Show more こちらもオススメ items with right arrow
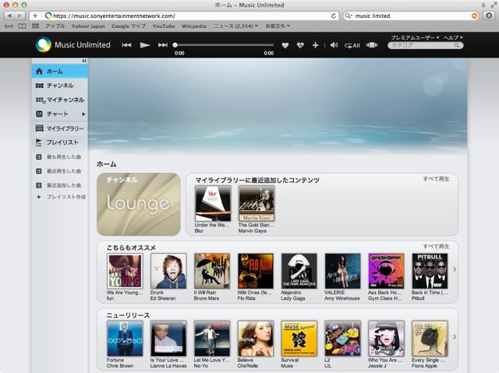This screenshot has height=373, width=499. pos(455,269)
